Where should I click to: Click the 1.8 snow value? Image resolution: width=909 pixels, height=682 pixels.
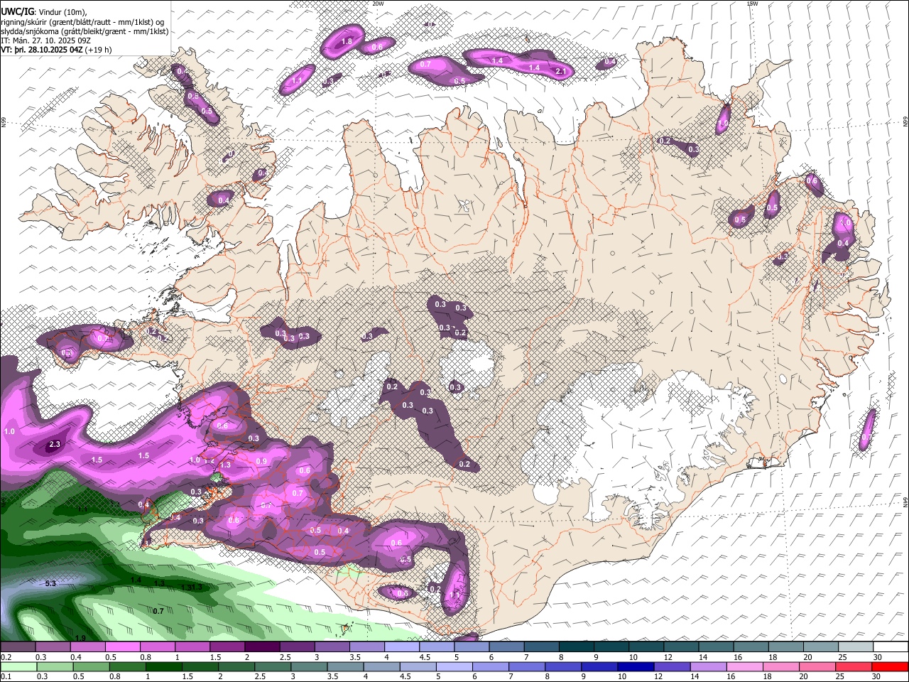pos(347,42)
